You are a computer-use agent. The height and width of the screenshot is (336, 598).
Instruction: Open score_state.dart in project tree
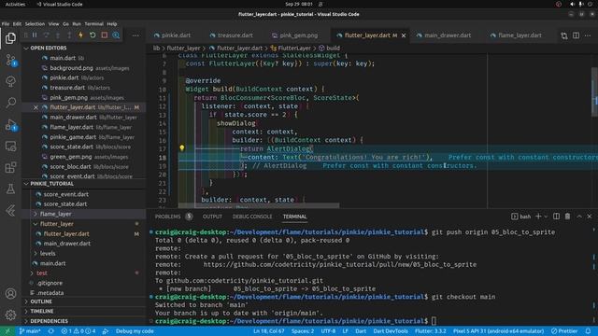click(64, 203)
